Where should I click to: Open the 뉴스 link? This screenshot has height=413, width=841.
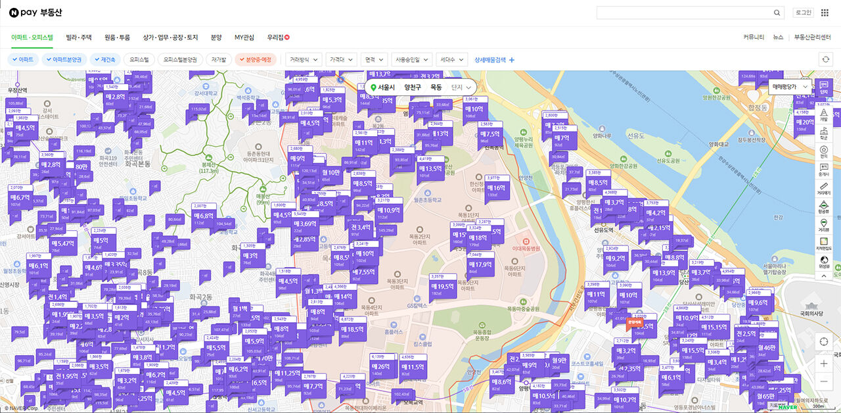[x=778, y=37]
